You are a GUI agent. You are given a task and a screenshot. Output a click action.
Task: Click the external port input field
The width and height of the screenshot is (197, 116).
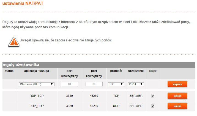coord(94,84)
